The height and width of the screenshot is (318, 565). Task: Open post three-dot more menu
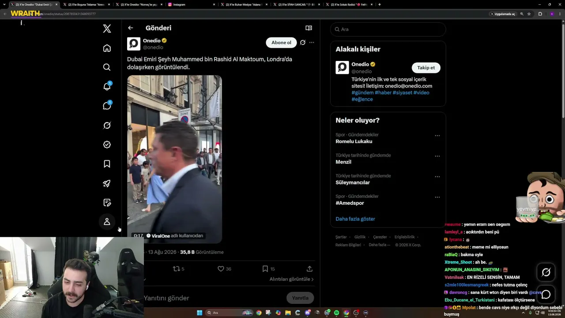point(312,42)
